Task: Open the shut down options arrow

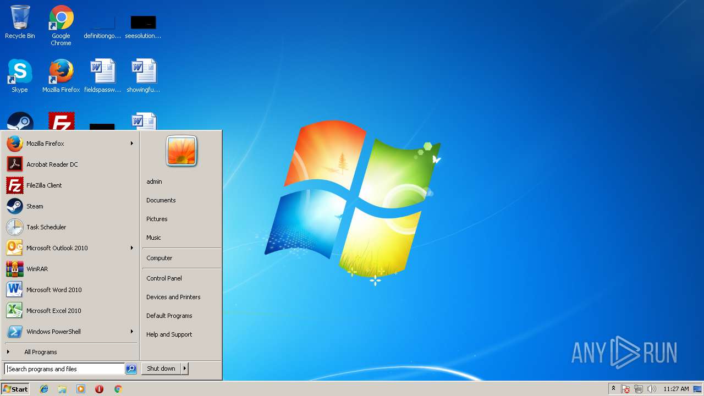Action: 185,369
